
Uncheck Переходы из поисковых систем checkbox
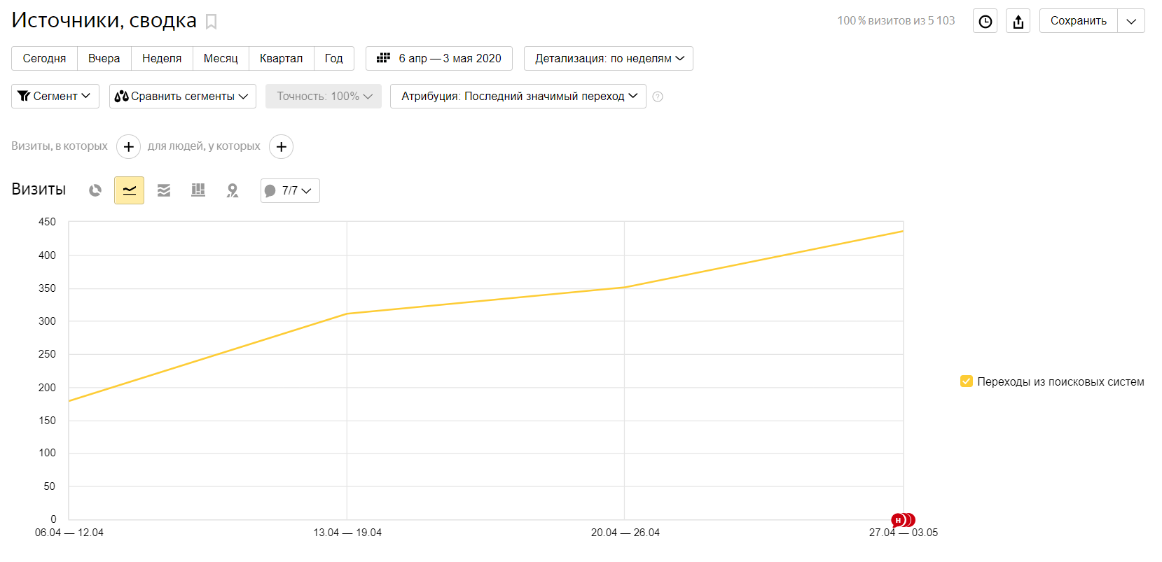pyautogui.click(x=967, y=381)
